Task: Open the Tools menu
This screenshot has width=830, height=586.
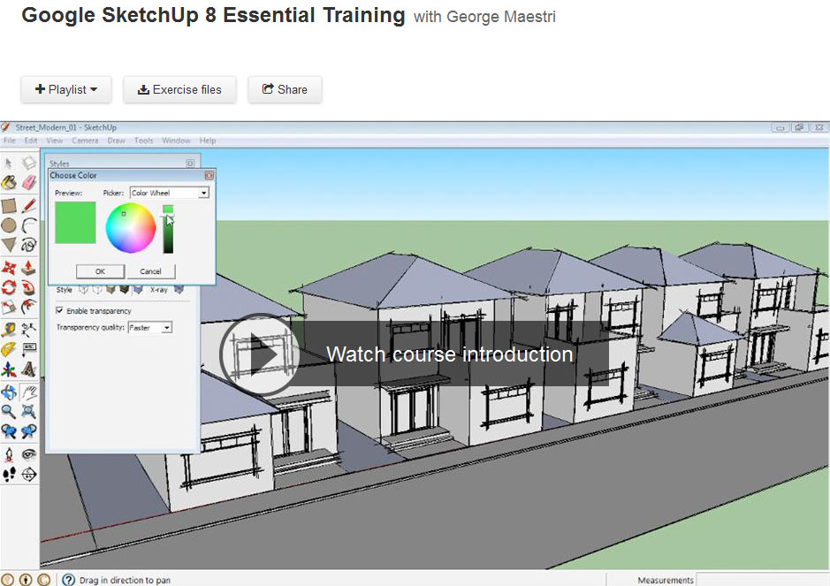Action: pyautogui.click(x=143, y=141)
